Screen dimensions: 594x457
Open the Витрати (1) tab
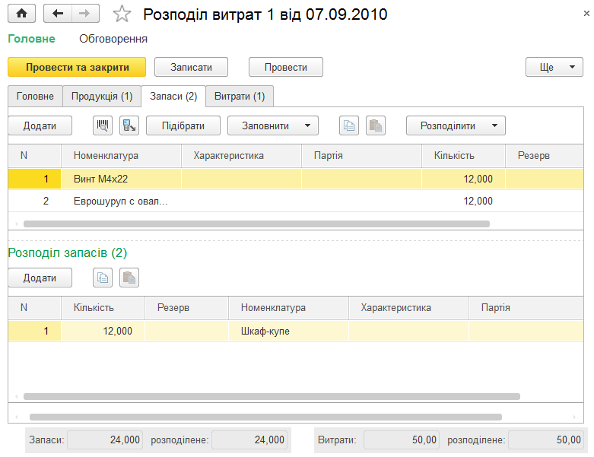(240, 96)
